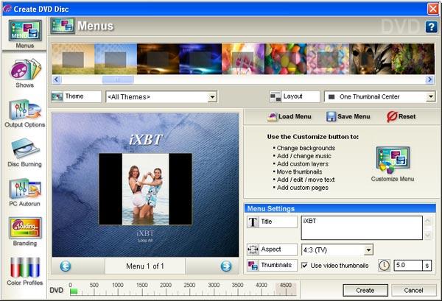The height and width of the screenshot is (301, 442).
Task: Click the DVD capacity usage bar
Action: [183, 292]
